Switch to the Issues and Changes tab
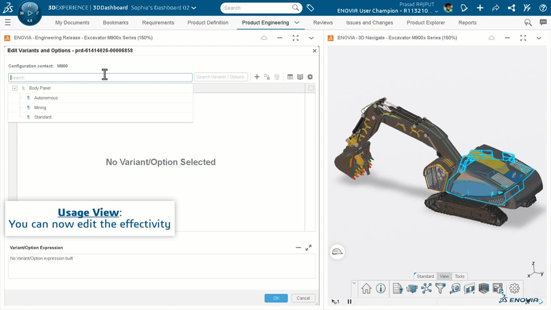 (x=370, y=22)
